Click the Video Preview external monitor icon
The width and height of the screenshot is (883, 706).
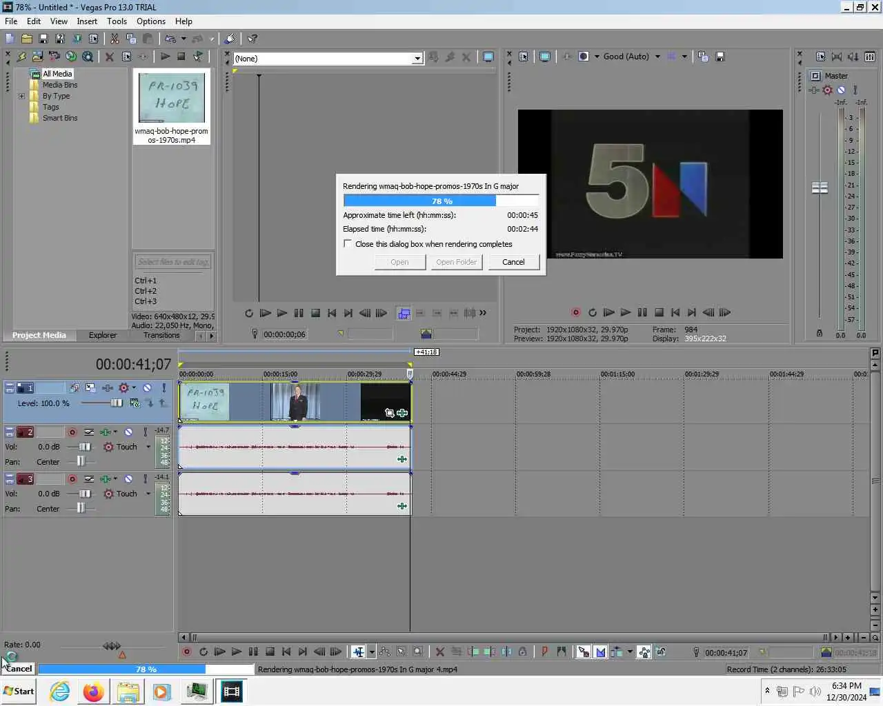(x=545, y=57)
